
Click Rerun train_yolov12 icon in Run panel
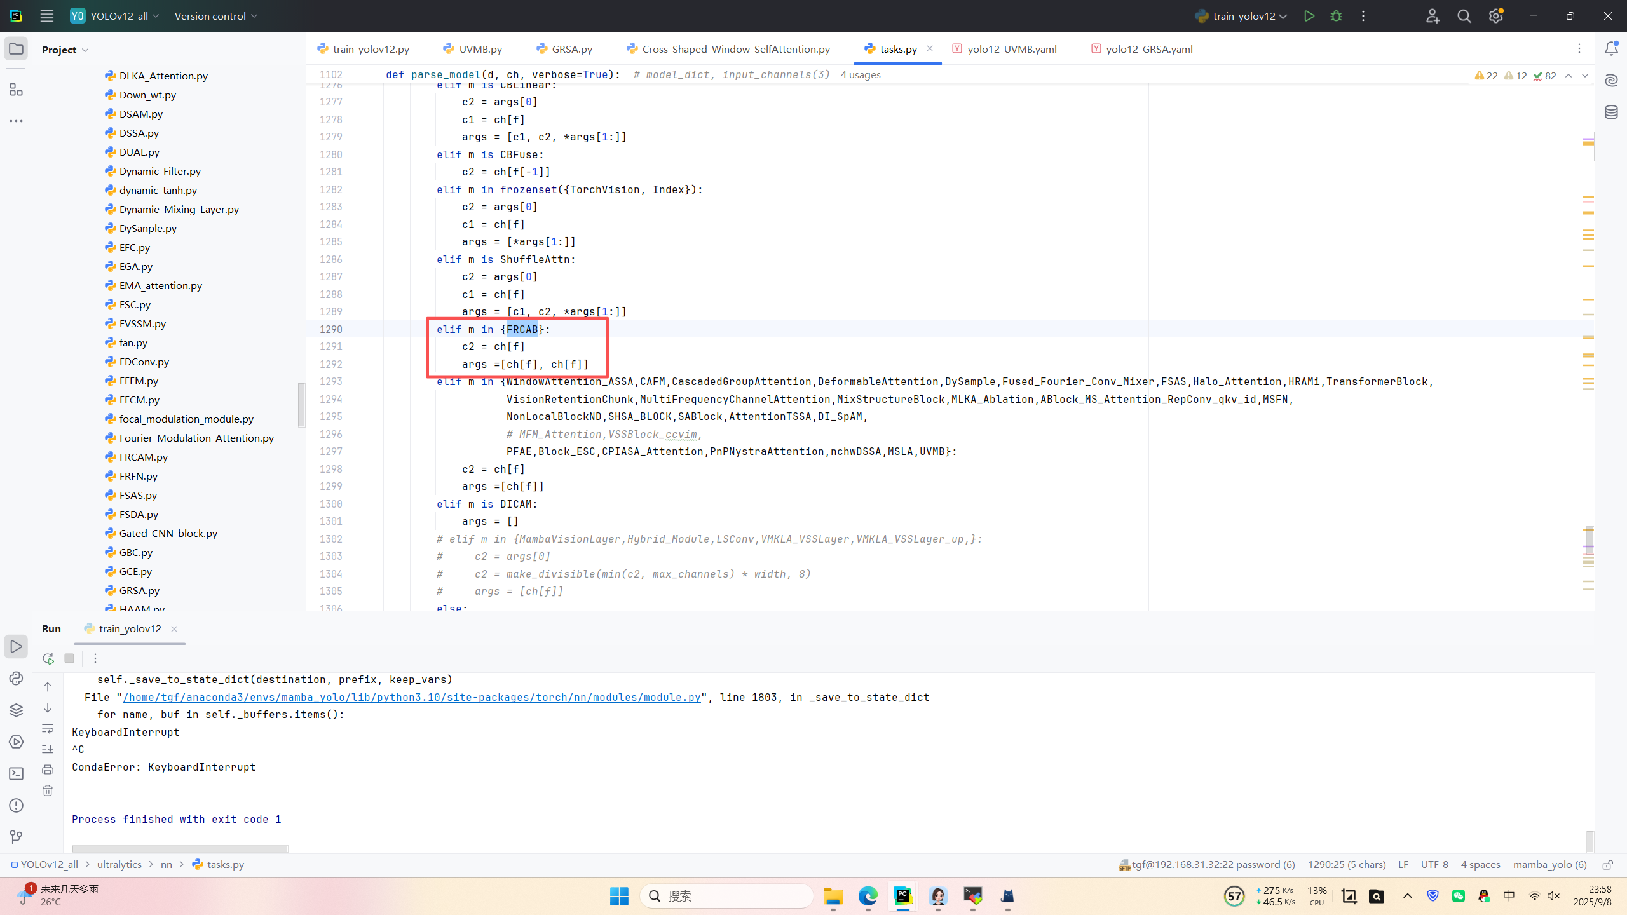[48, 658]
